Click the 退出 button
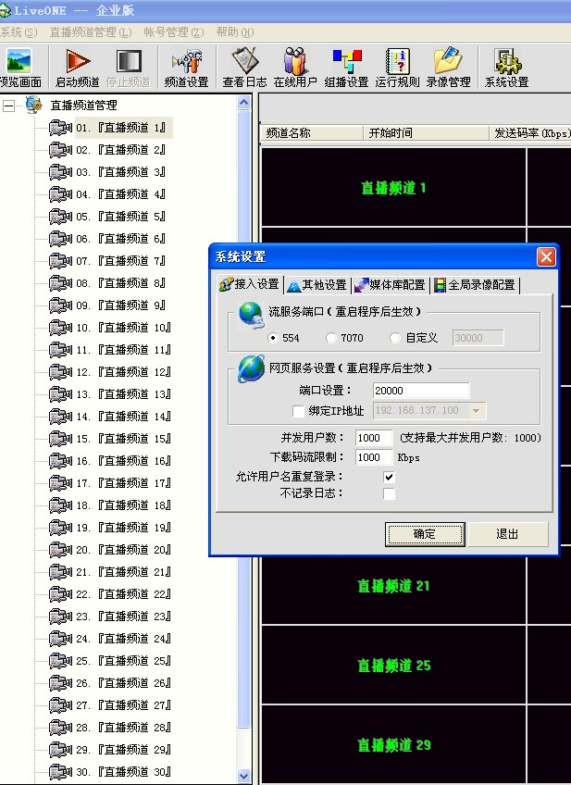Screen dimensions: 571x785 pos(507,534)
